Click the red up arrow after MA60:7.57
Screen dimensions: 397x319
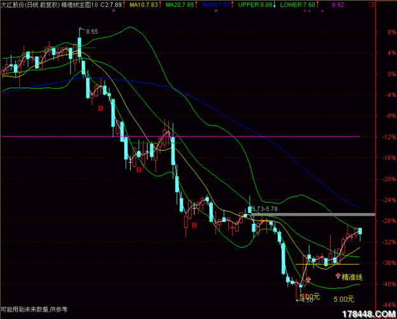[x=233, y=4]
